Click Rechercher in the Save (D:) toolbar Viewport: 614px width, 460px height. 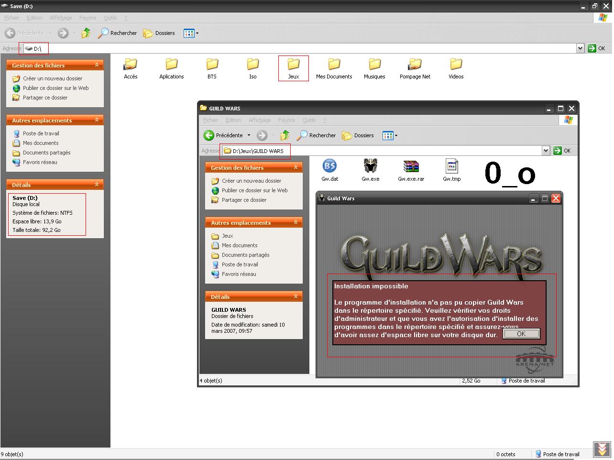pos(117,33)
